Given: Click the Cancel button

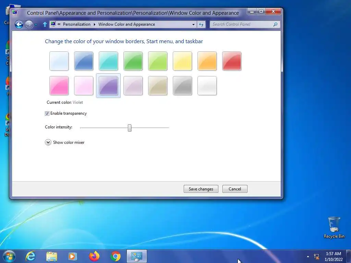Looking at the screenshot, I should pyautogui.click(x=235, y=189).
